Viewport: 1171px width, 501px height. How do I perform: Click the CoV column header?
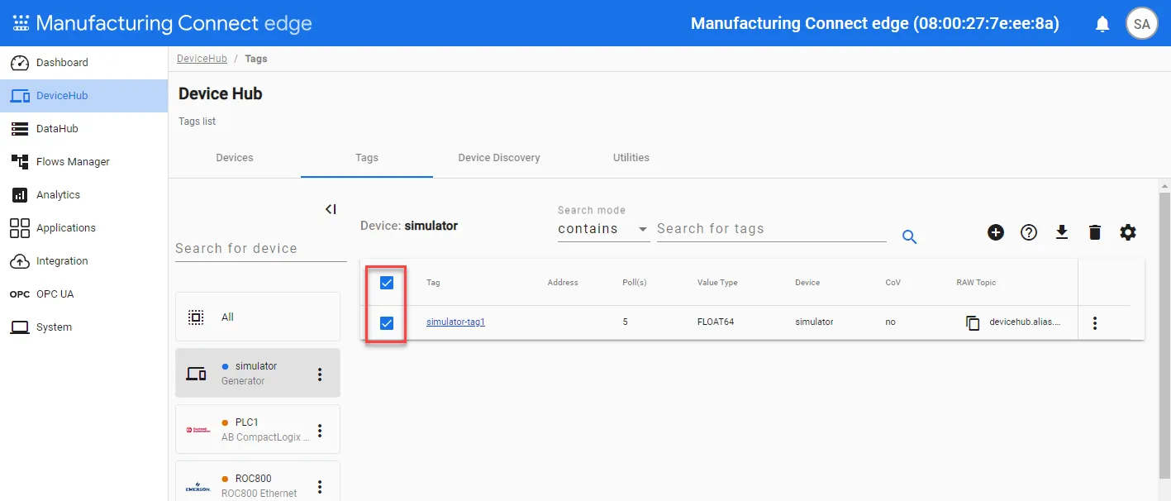pyautogui.click(x=893, y=283)
